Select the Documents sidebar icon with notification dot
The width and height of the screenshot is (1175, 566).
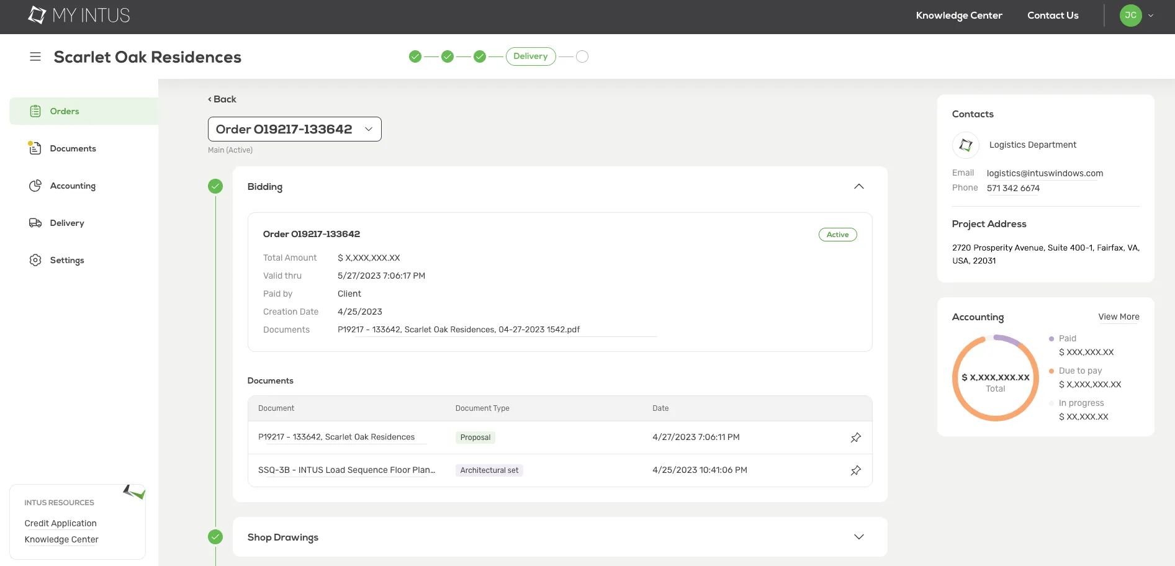tap(35, 148)
